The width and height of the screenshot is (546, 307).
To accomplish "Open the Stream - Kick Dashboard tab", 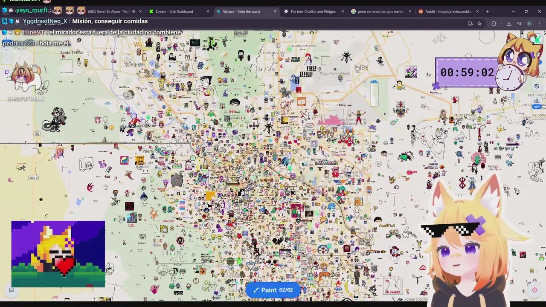I will (x=179, y=12).
